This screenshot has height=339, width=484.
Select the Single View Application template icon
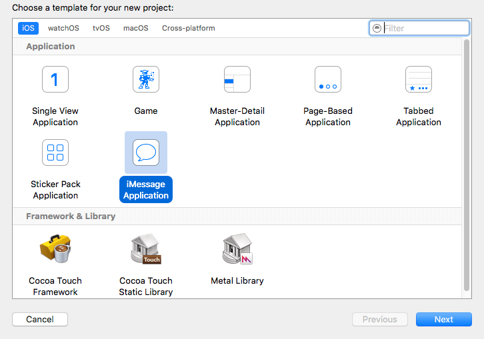(x=55, y=79)
